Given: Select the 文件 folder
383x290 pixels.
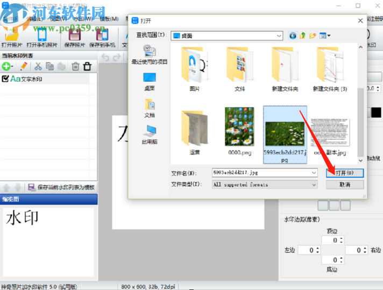Looking at the screenshot, I should coord(239,69).
